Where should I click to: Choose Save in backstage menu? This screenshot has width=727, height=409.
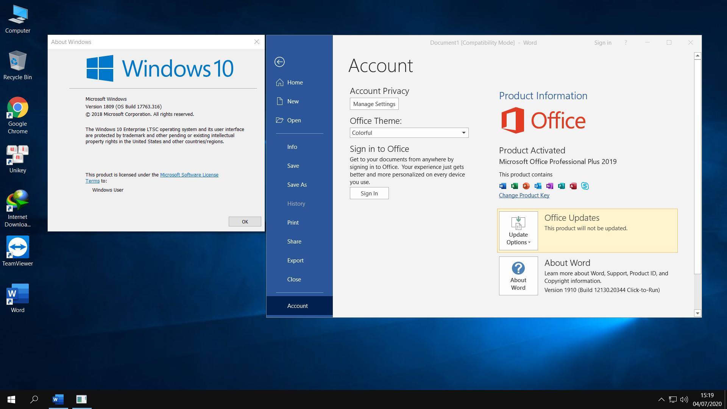coord(299,165)
